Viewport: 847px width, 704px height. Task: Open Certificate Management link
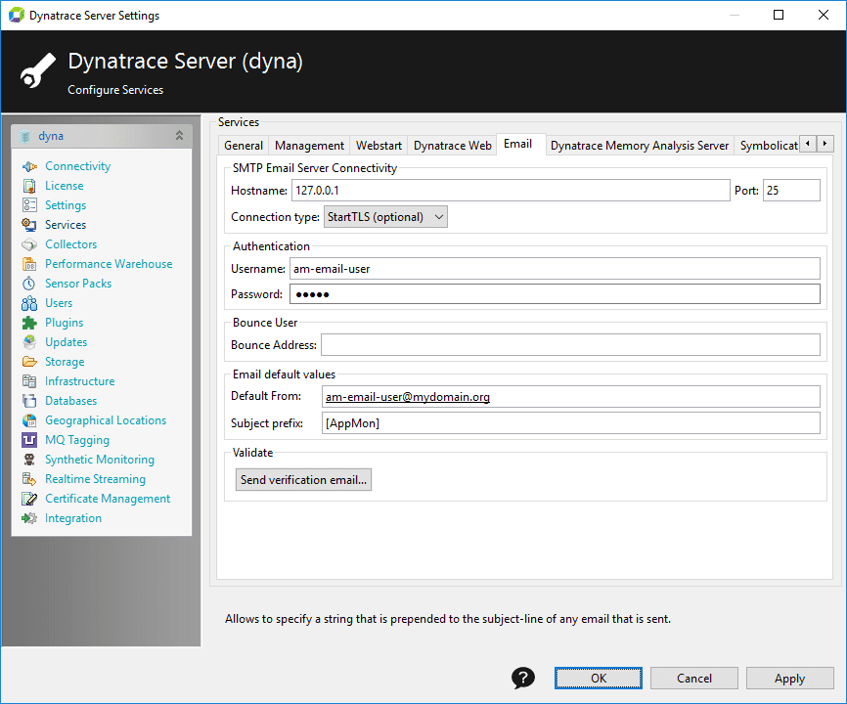pyautogui.click(x=108, y=499)
